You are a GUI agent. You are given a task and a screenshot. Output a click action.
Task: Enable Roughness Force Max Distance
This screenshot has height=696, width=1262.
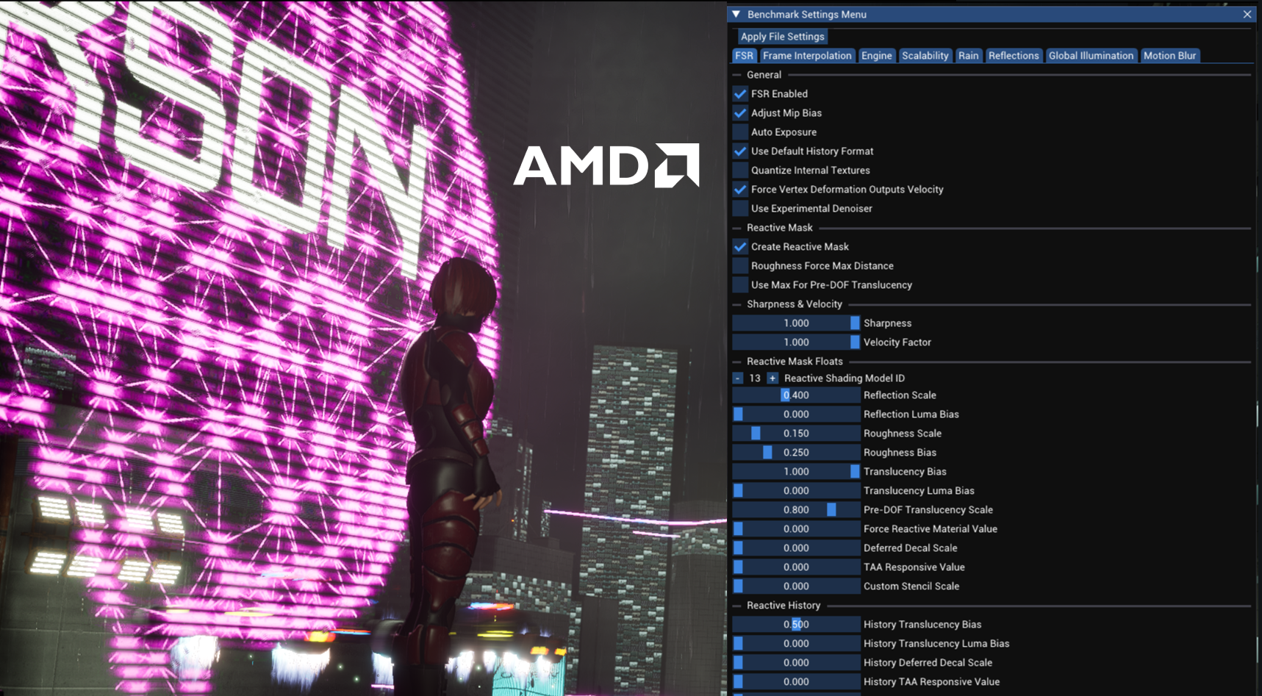click(x=740, y=265)
